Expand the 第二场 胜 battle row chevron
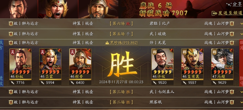 (x=241, y=102)
